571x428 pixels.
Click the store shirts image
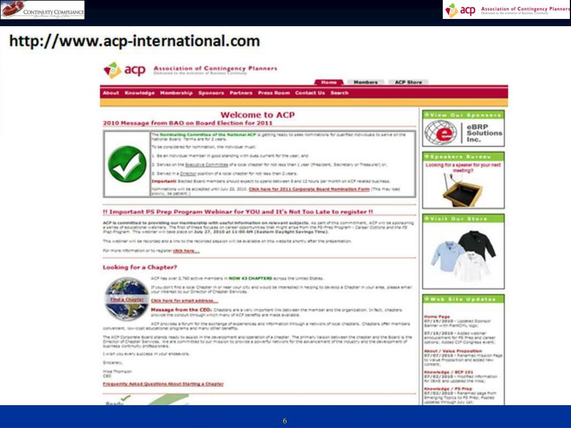(463, 256)
